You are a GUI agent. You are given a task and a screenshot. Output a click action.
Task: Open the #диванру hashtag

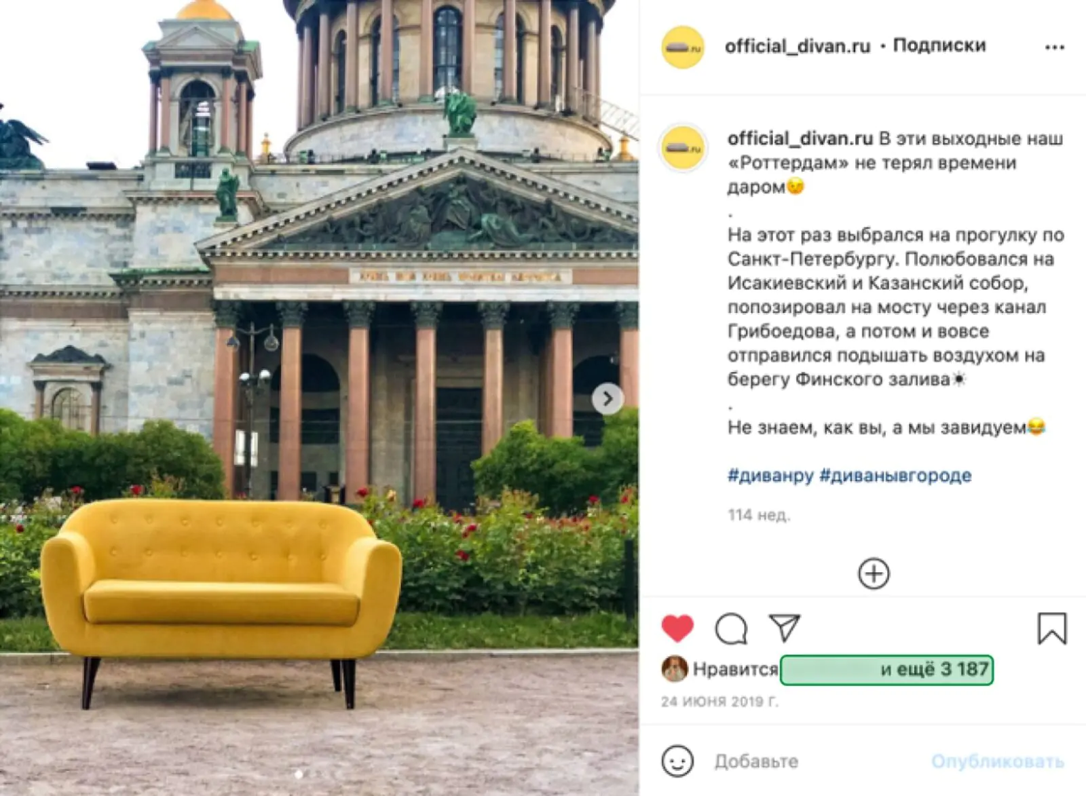[x=770, y=475]
